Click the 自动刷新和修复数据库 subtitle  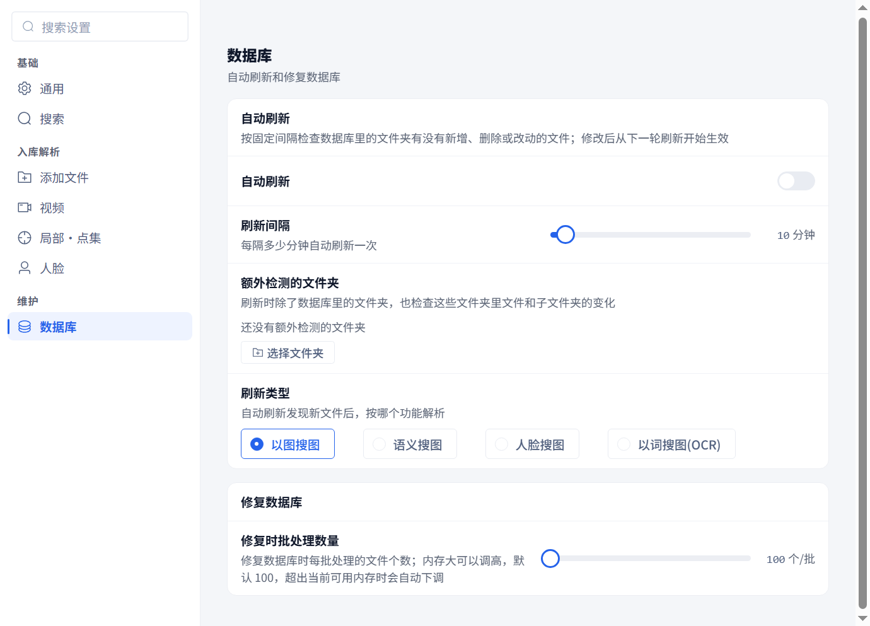coord(284,77)
